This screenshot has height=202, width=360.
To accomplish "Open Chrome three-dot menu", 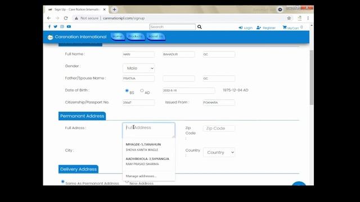I will [x=308, y=18].
